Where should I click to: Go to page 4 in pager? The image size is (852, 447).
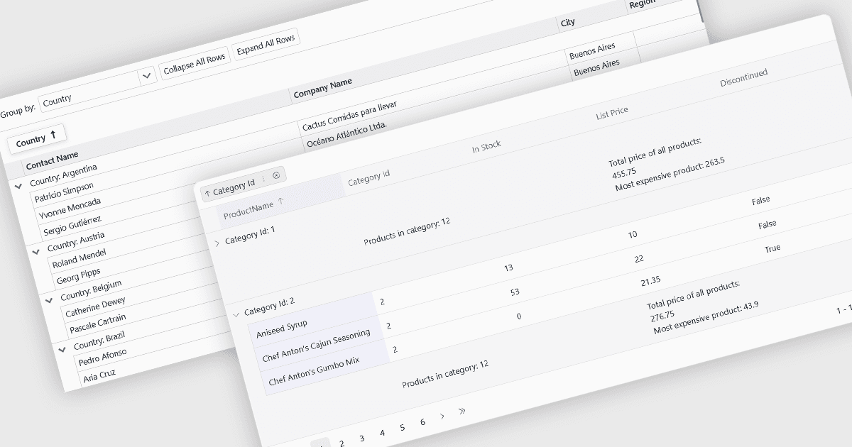382,433
